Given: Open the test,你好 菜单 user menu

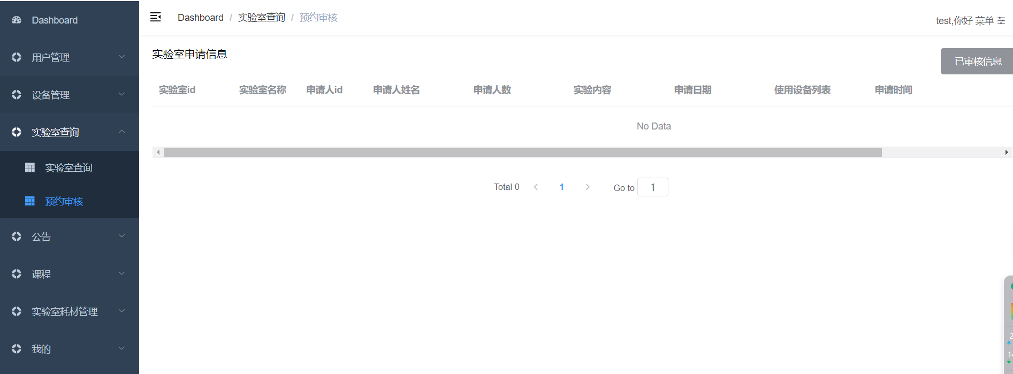Looking at the screenshot, I should (970, 21).
